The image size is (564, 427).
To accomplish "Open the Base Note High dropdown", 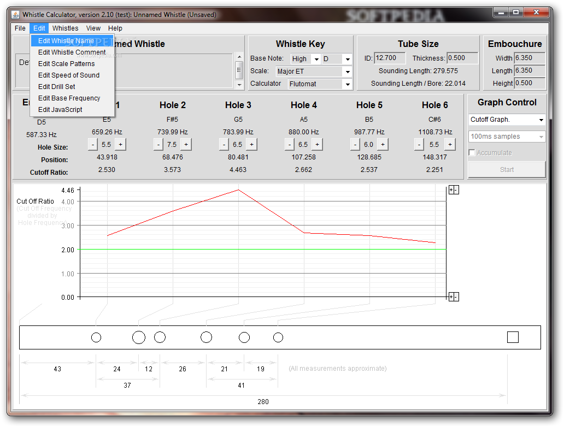I will 305,59.
